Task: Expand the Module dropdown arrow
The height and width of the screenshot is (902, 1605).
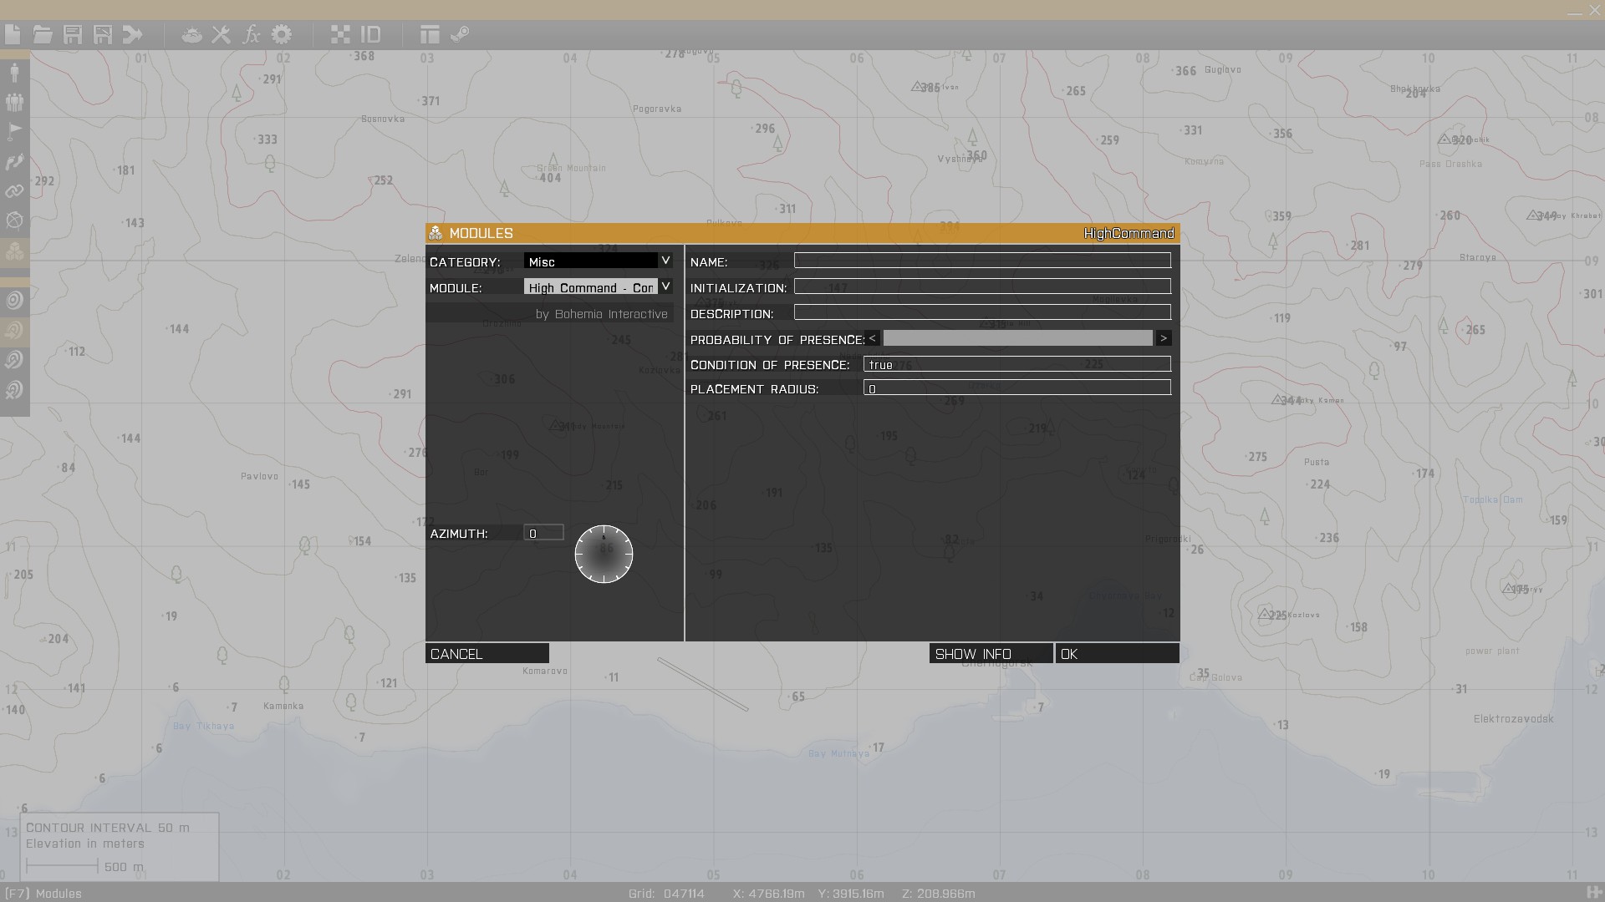Action: click(x=665, y=286)
